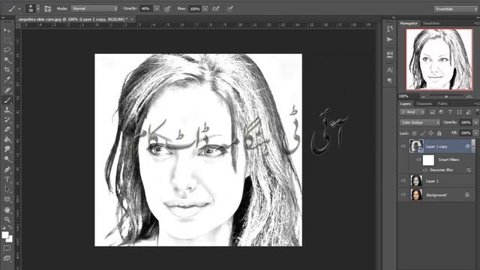
Task: Open layer Opacity arrow in Layers panel
Action: click(x=475, y=122)
